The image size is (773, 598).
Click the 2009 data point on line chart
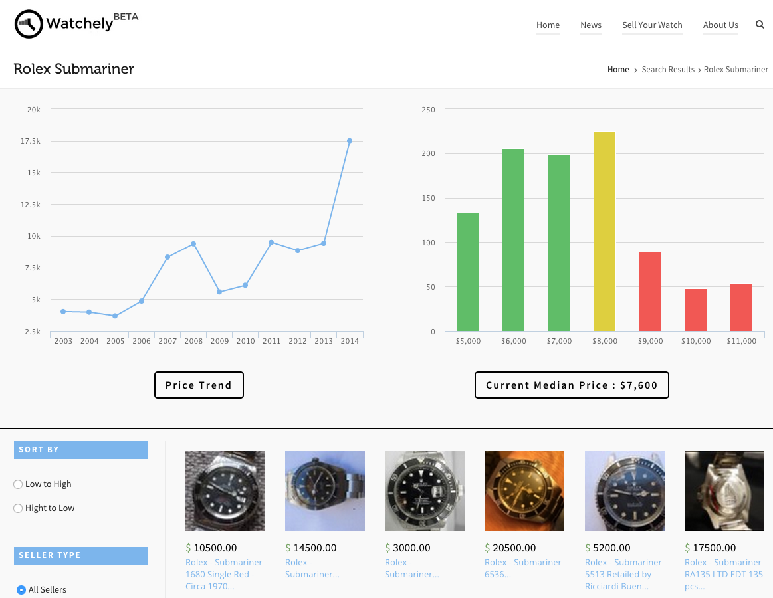(219, 292)
